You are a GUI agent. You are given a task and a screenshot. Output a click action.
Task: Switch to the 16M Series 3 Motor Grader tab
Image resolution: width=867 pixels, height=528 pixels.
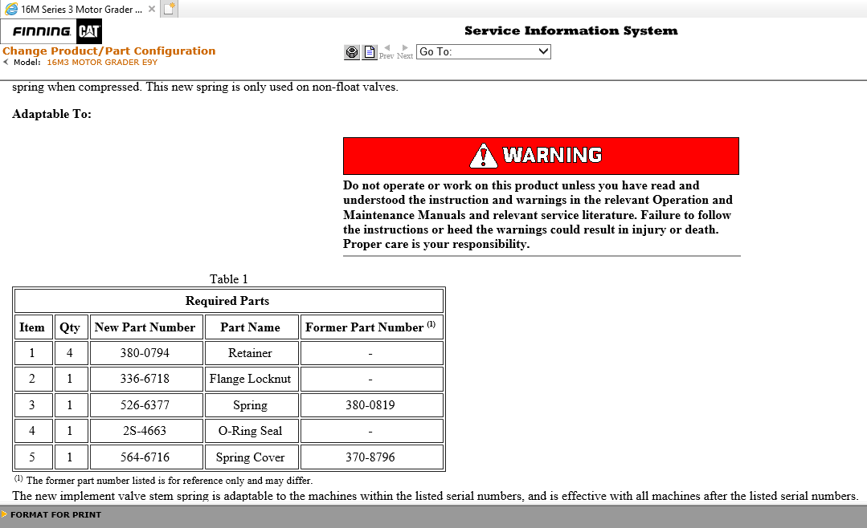pos(80,9)
